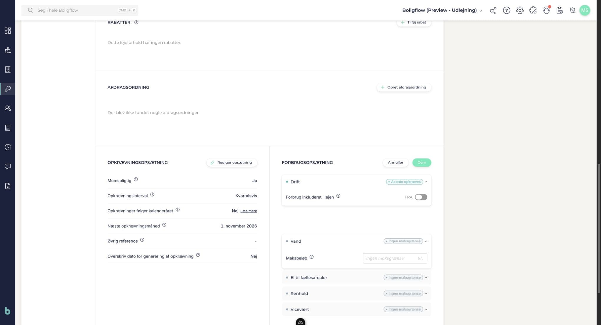The width and height of the screenshot is (601, 325).
Task: Toggle Forbrug inkluderet i lejen switch
Action: click(x=421, y=197)
